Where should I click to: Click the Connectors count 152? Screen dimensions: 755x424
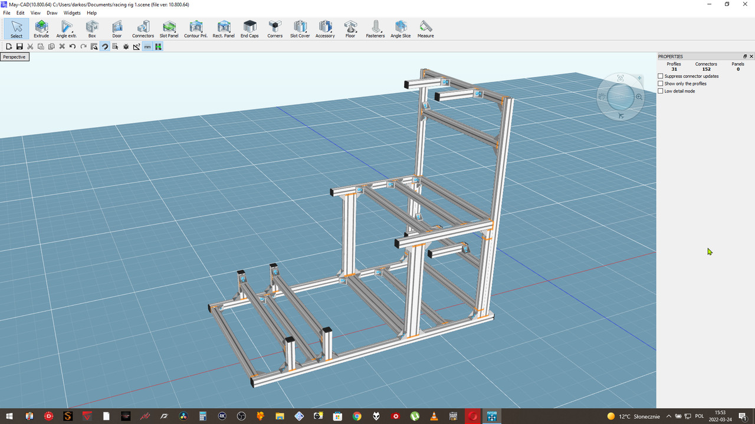click(x=706, y=69)
